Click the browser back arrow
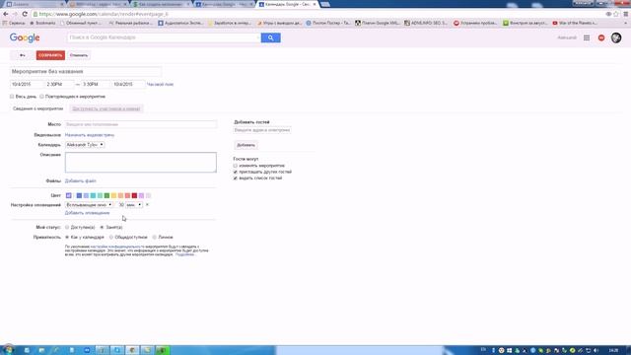 [x=6, y=14]
